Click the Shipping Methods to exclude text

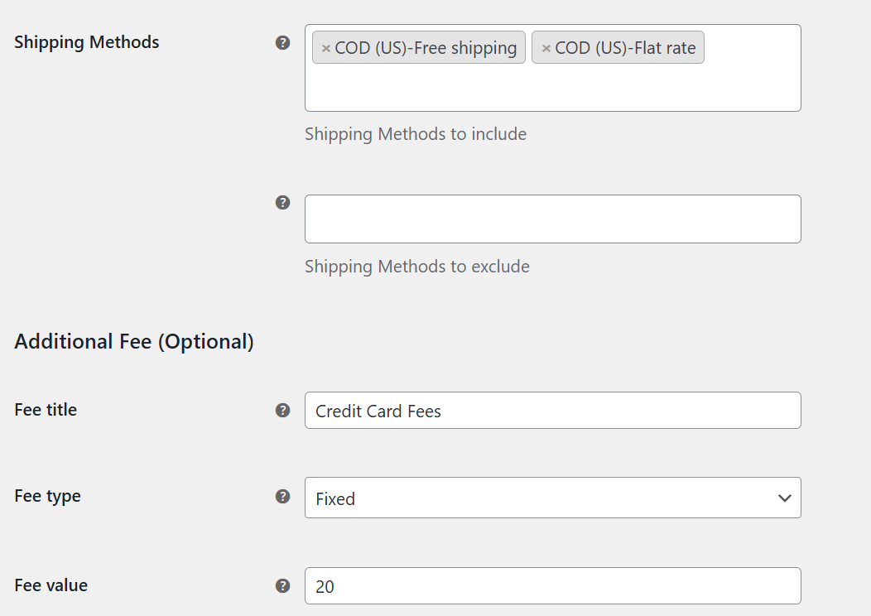(416, 267)
